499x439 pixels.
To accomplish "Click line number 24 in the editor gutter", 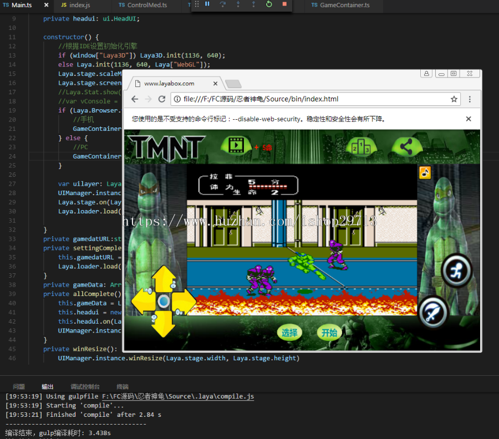I will click(x=12, y=156).
